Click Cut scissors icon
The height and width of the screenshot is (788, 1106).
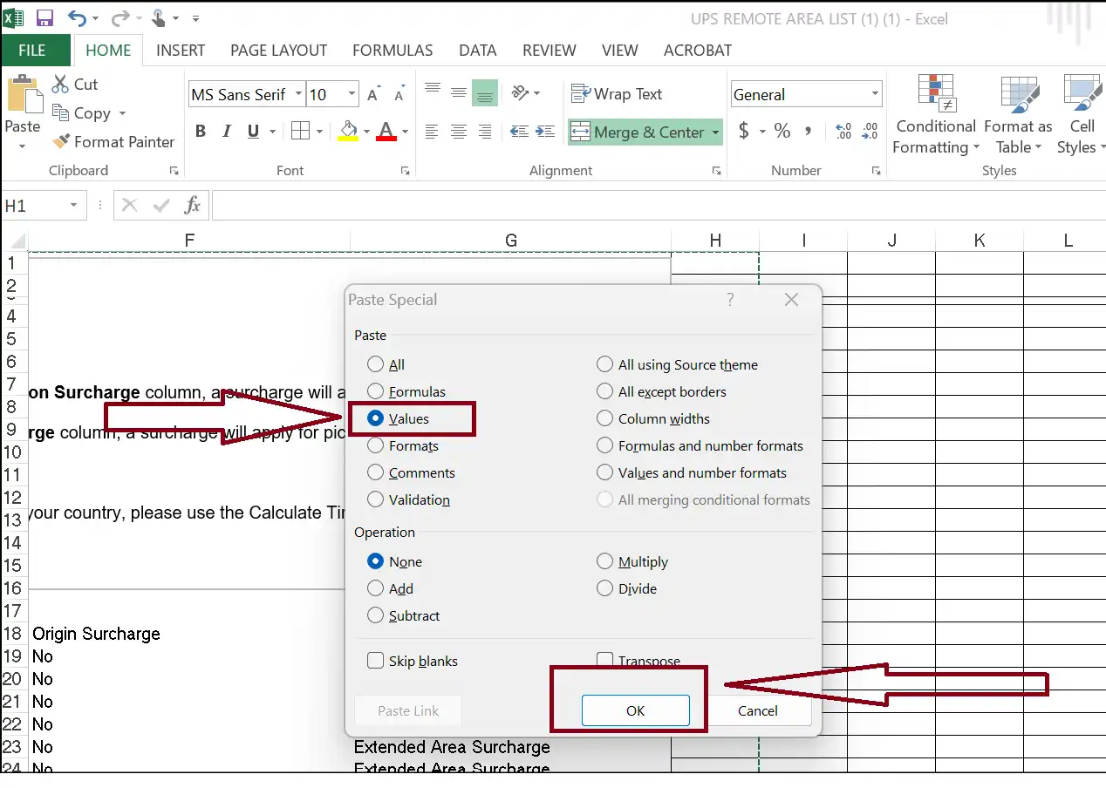coord(59,84)
